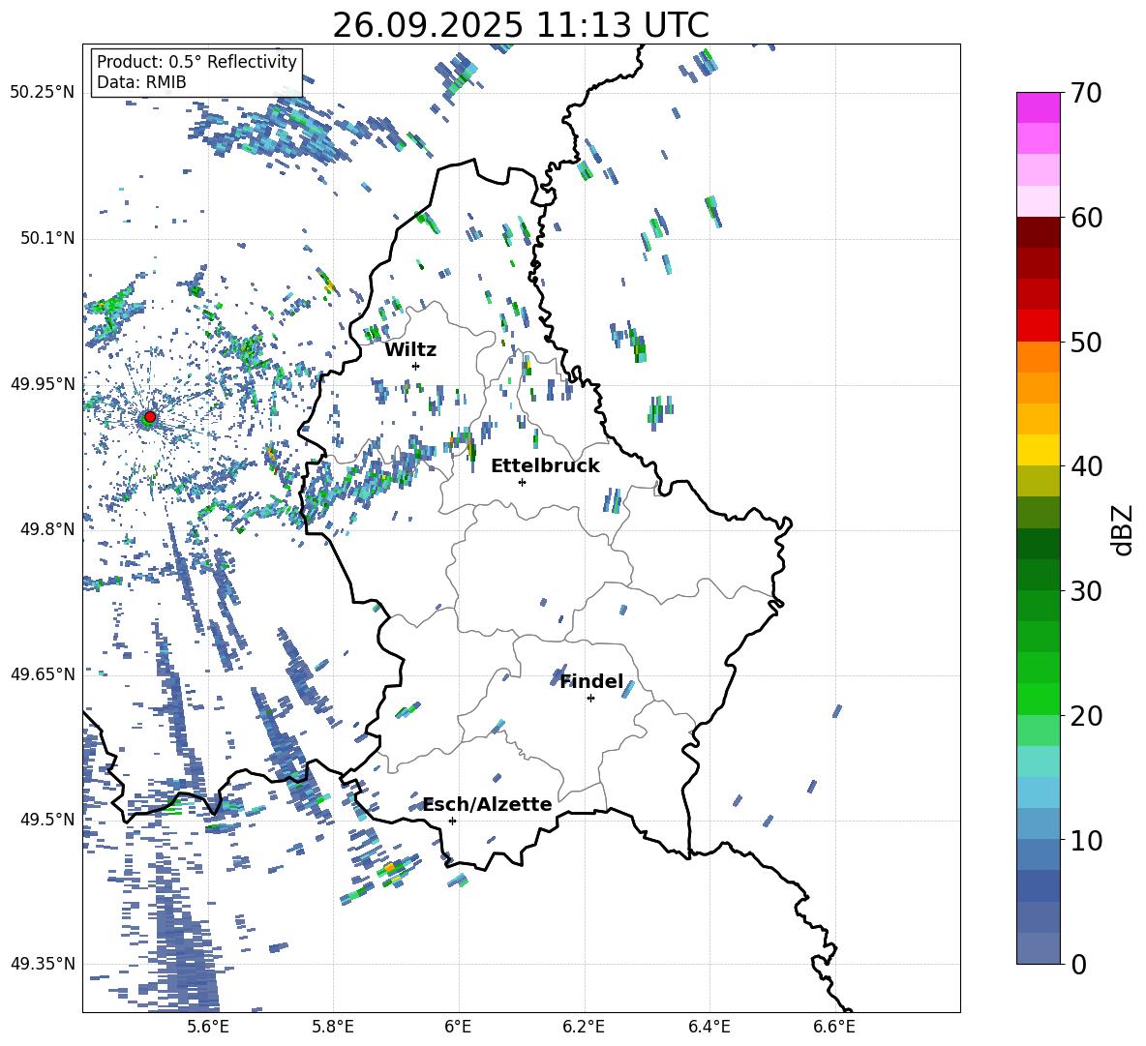Click the Ettelbruck location cross marker
The height and width of the screenshot is (1046, 1146).
point(522,482)
